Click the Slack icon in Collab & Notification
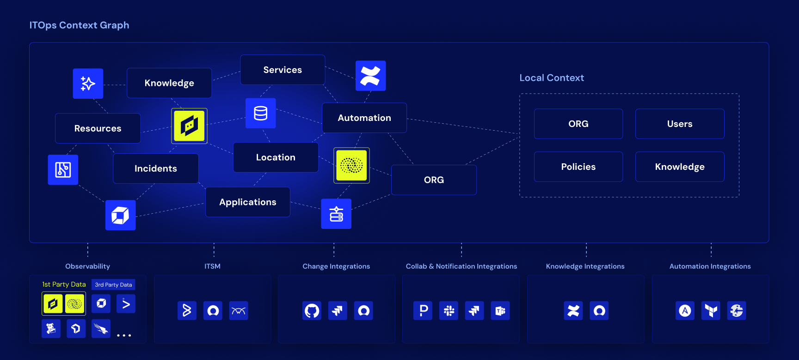Viewport: 799px width, 360px height. (x=449, y=311)
